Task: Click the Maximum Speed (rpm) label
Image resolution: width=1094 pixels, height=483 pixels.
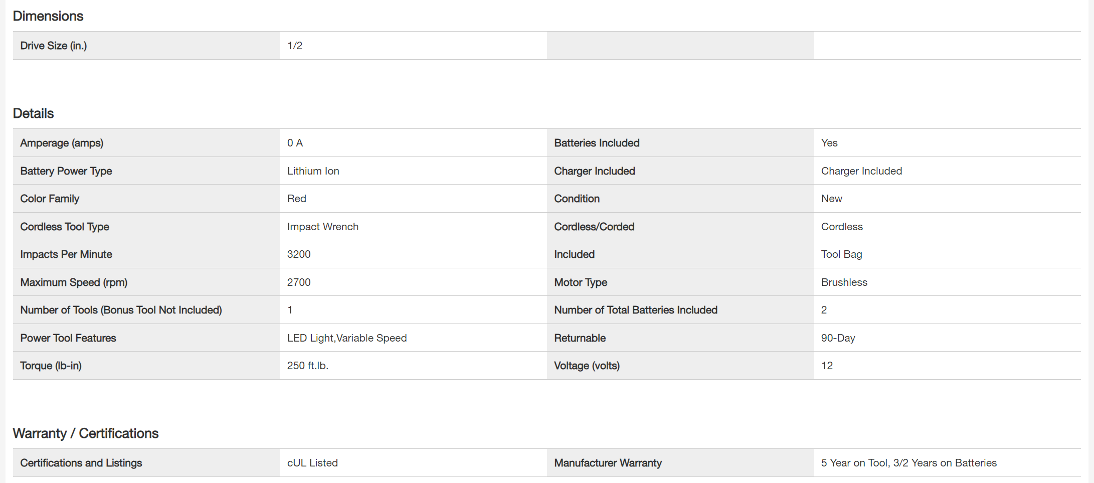Action: [74, 282]
